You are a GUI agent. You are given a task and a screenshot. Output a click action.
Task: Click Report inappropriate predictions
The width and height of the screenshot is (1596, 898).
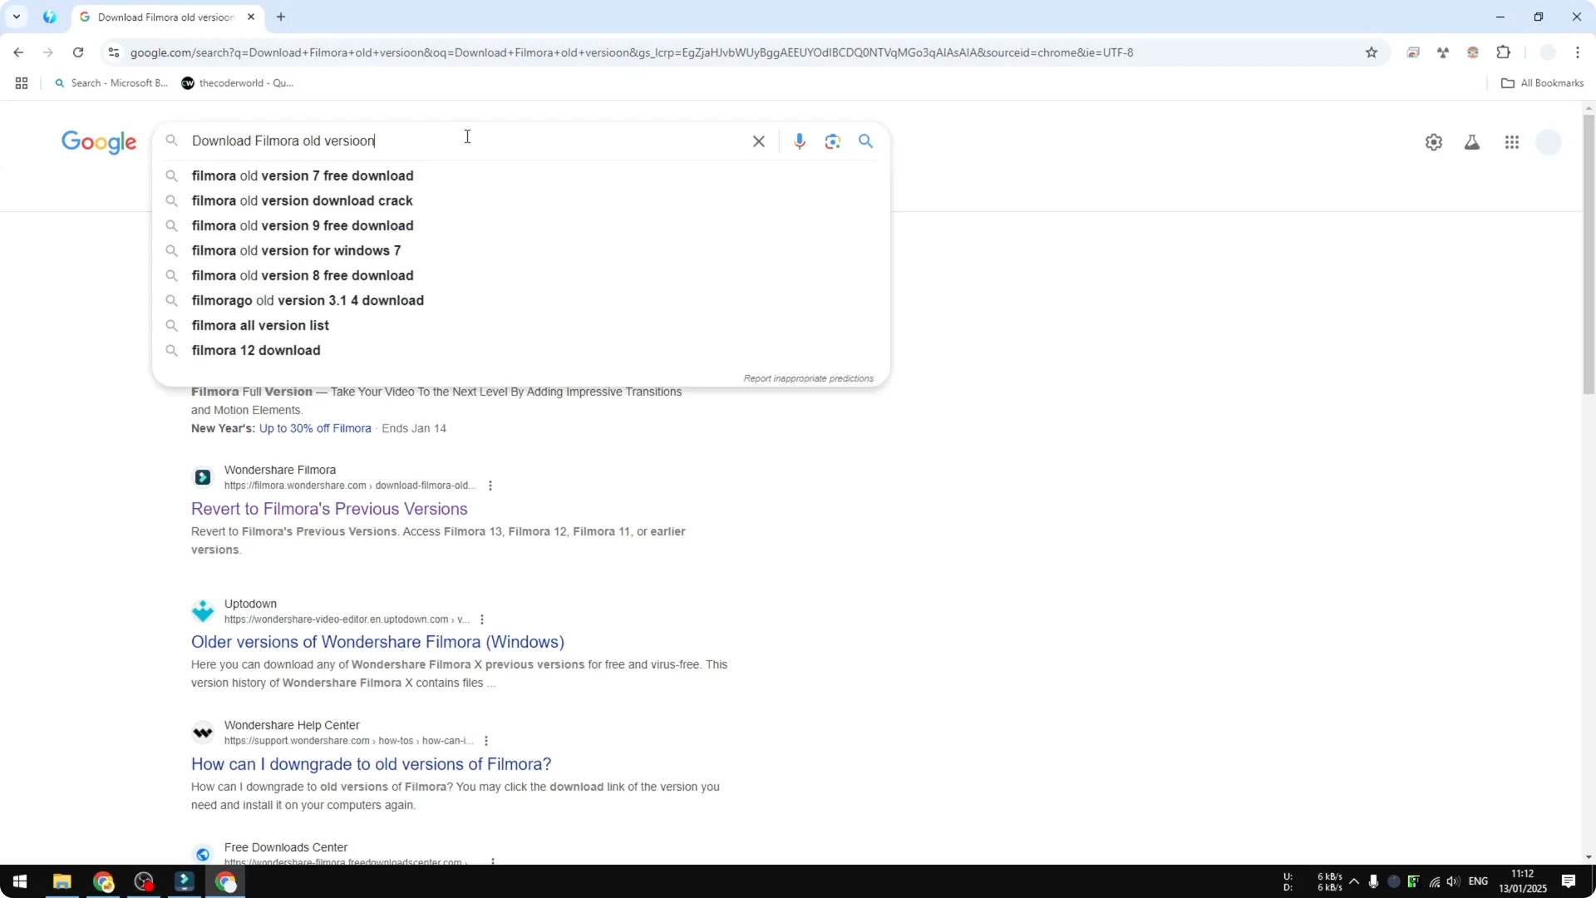(808, 378)
